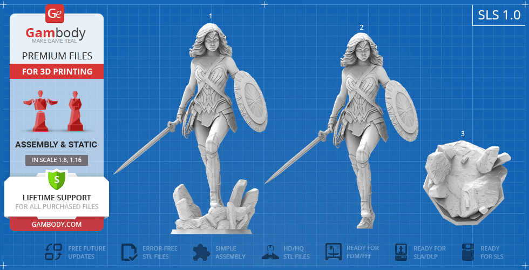
Task: Click the Simple Assembly puzzle piece icon
Action: point(201,252)
